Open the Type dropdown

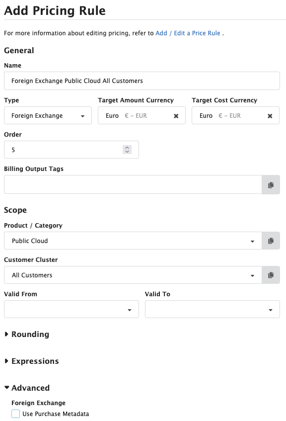tap(48, 115)
